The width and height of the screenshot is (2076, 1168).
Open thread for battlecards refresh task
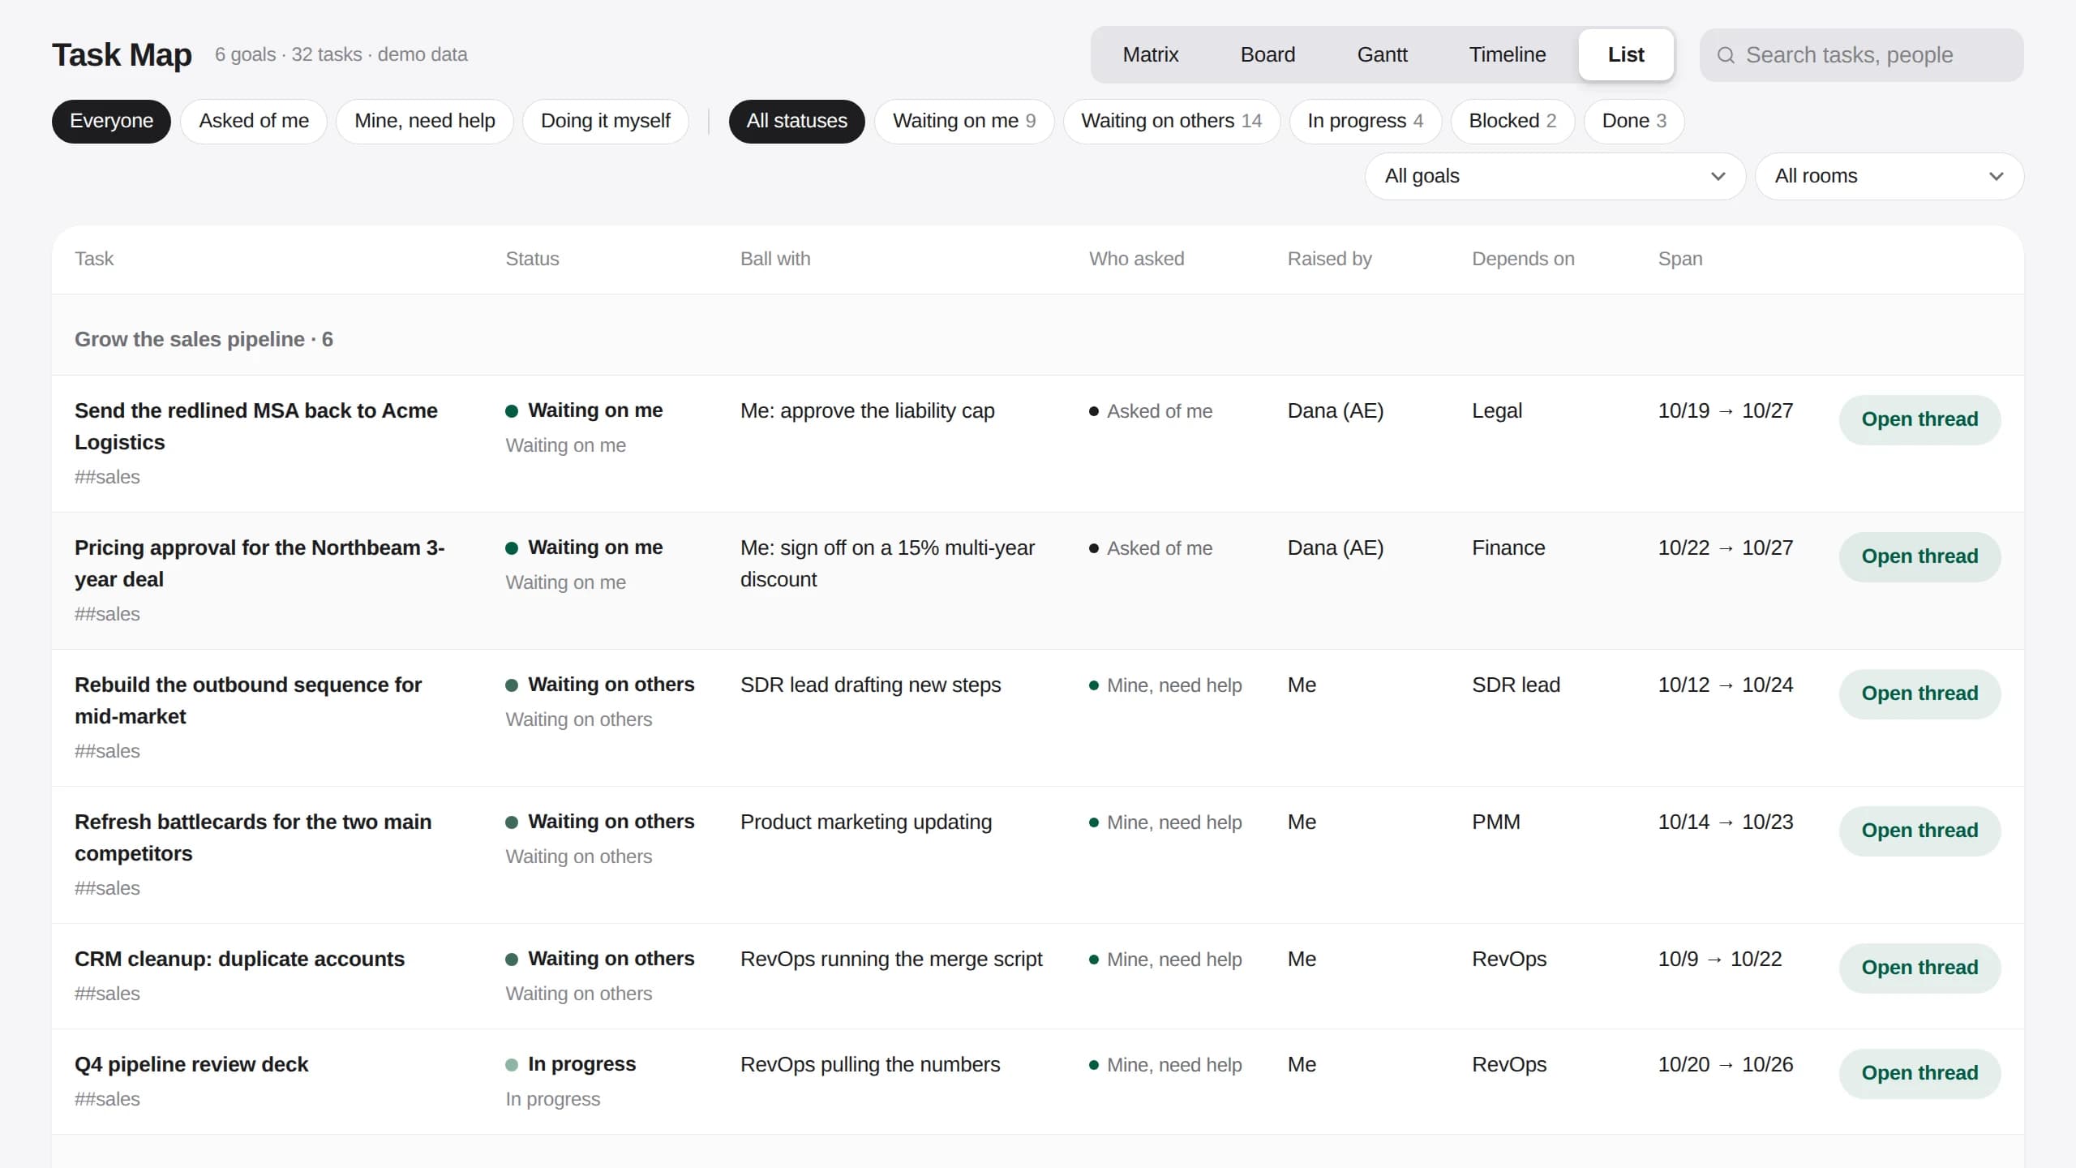click(x=1919, y=831)
